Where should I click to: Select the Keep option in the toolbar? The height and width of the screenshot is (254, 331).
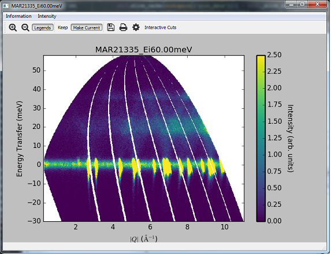63,28
